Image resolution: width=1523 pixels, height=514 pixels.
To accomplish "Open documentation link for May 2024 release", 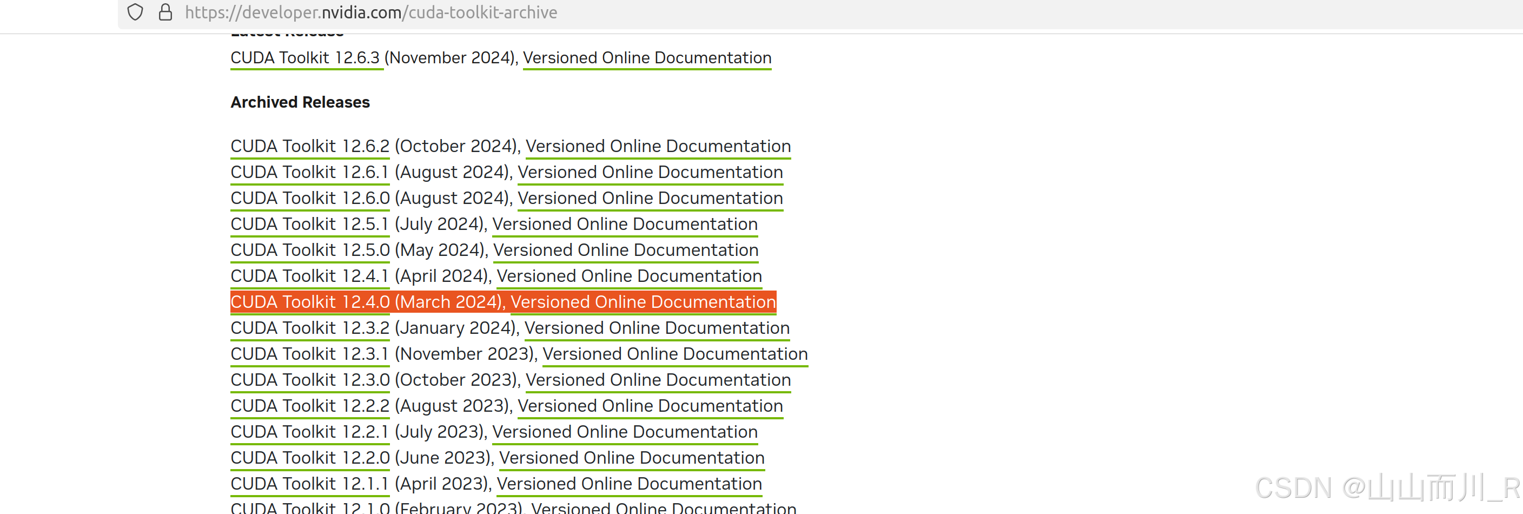I will point(626,250).
